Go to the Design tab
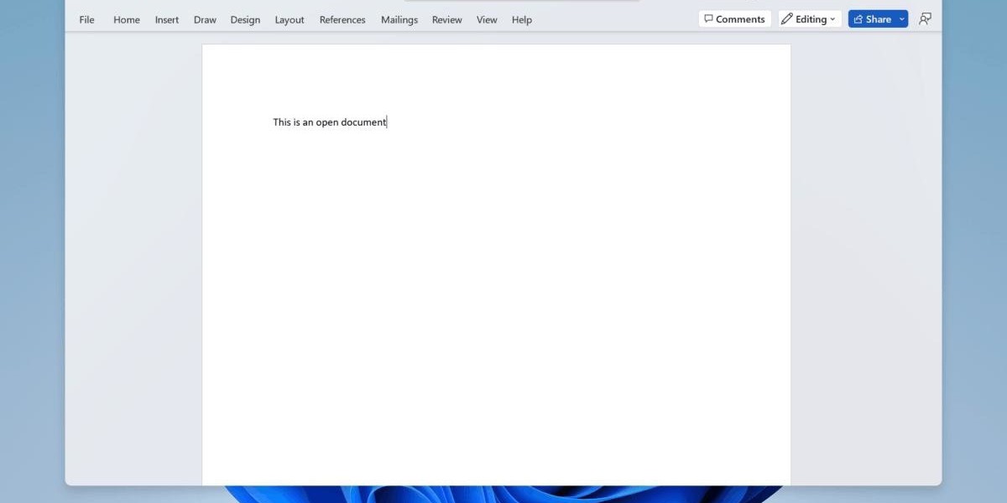Viewport: 1007px width, 503px height. pos(245,20)
